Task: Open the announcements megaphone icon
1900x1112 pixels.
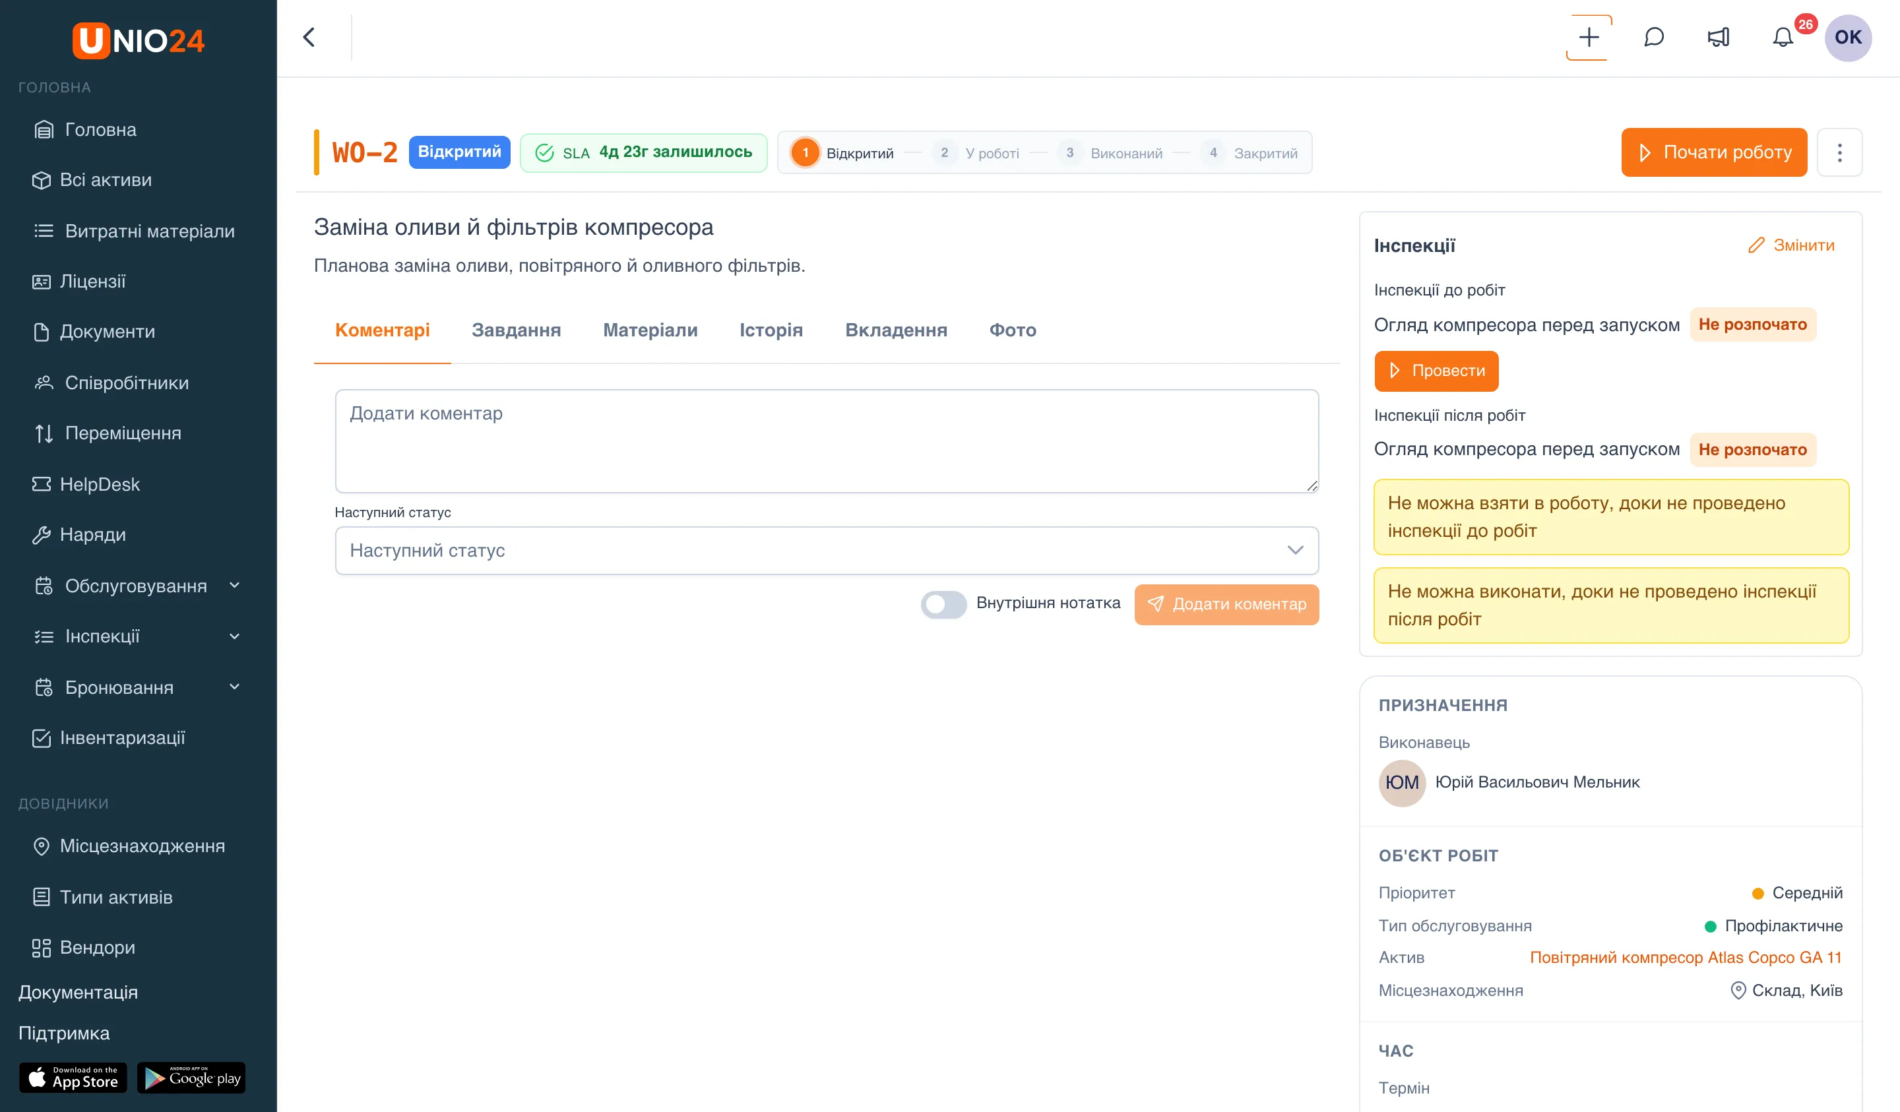Action: click(x=1719, y=38)
